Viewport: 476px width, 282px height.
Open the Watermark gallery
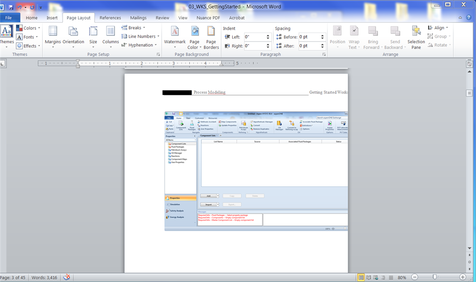(x=175, y=37)
